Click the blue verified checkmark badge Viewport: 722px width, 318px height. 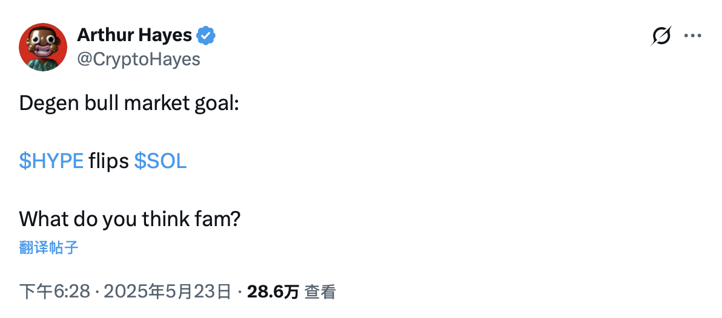pos(207,36)
